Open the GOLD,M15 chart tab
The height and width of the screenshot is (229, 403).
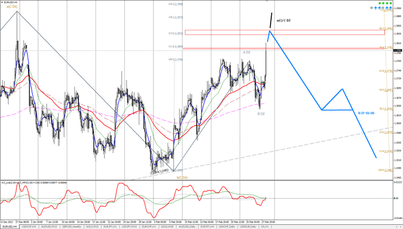93,227
